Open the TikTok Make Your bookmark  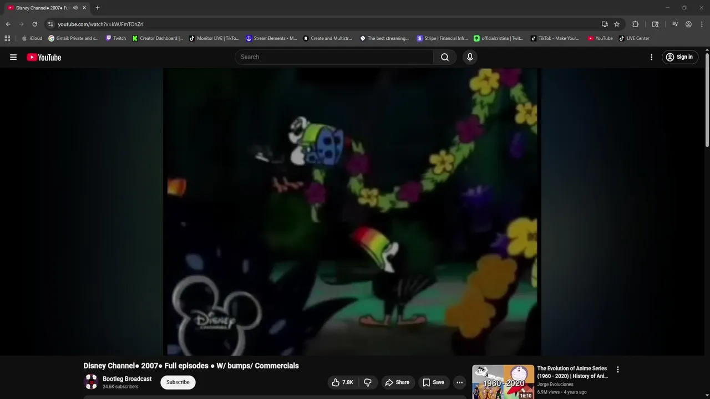tap(555, 38)
